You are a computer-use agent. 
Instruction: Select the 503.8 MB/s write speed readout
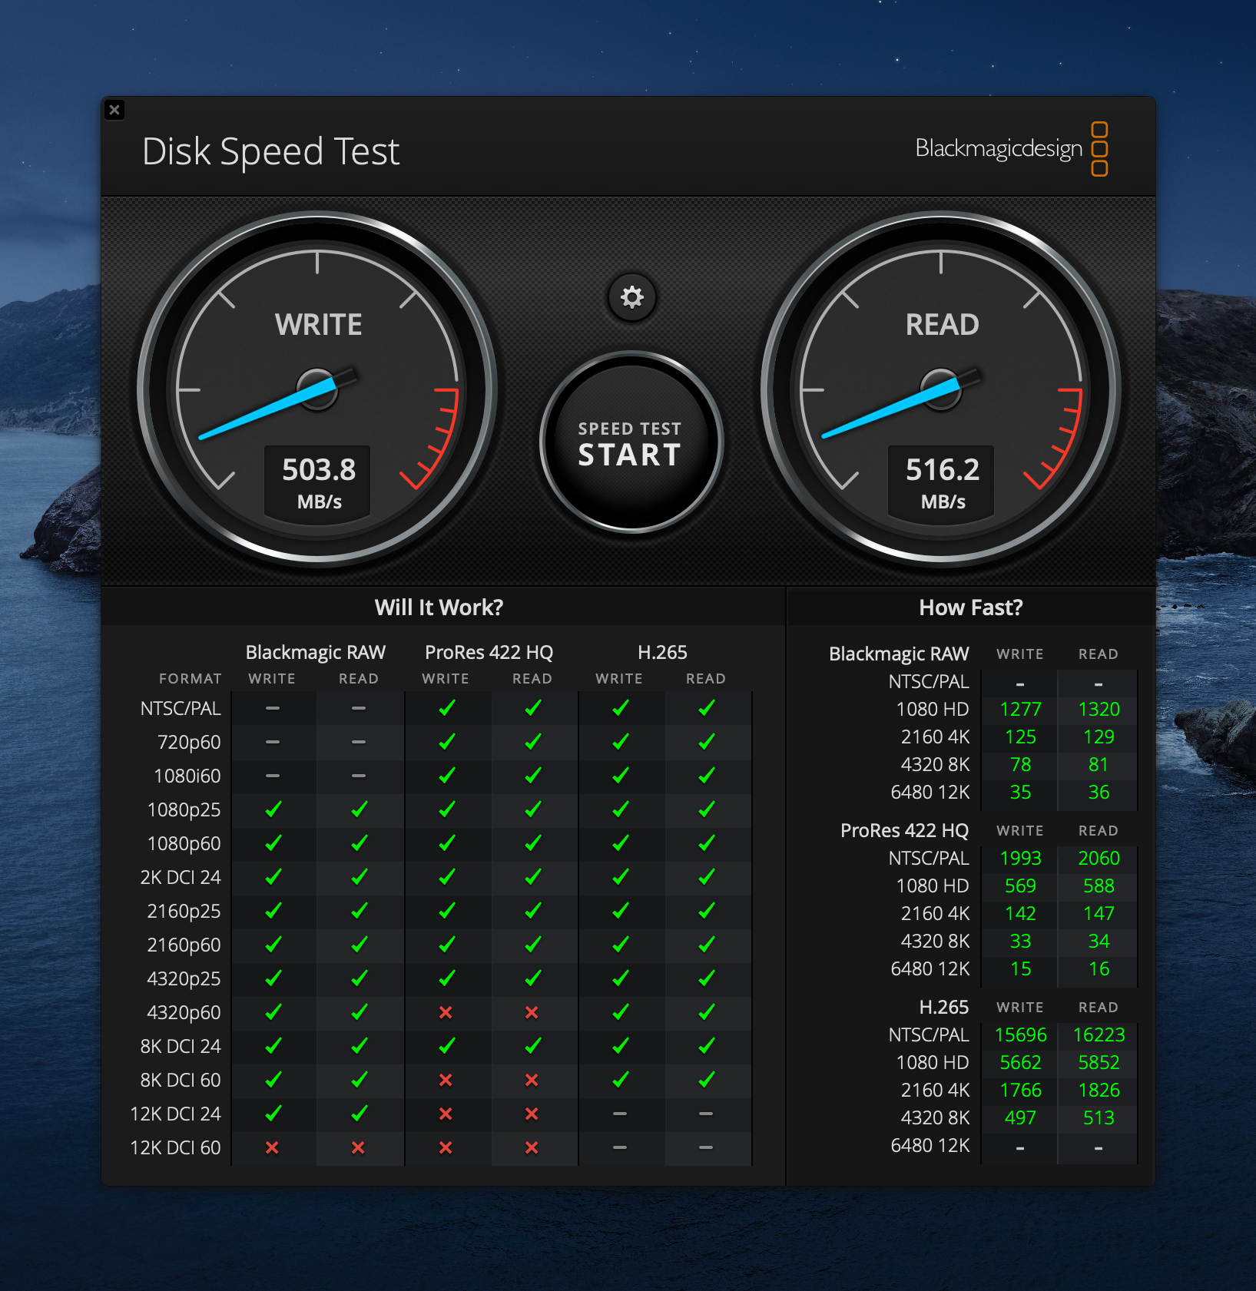[318, 482]
